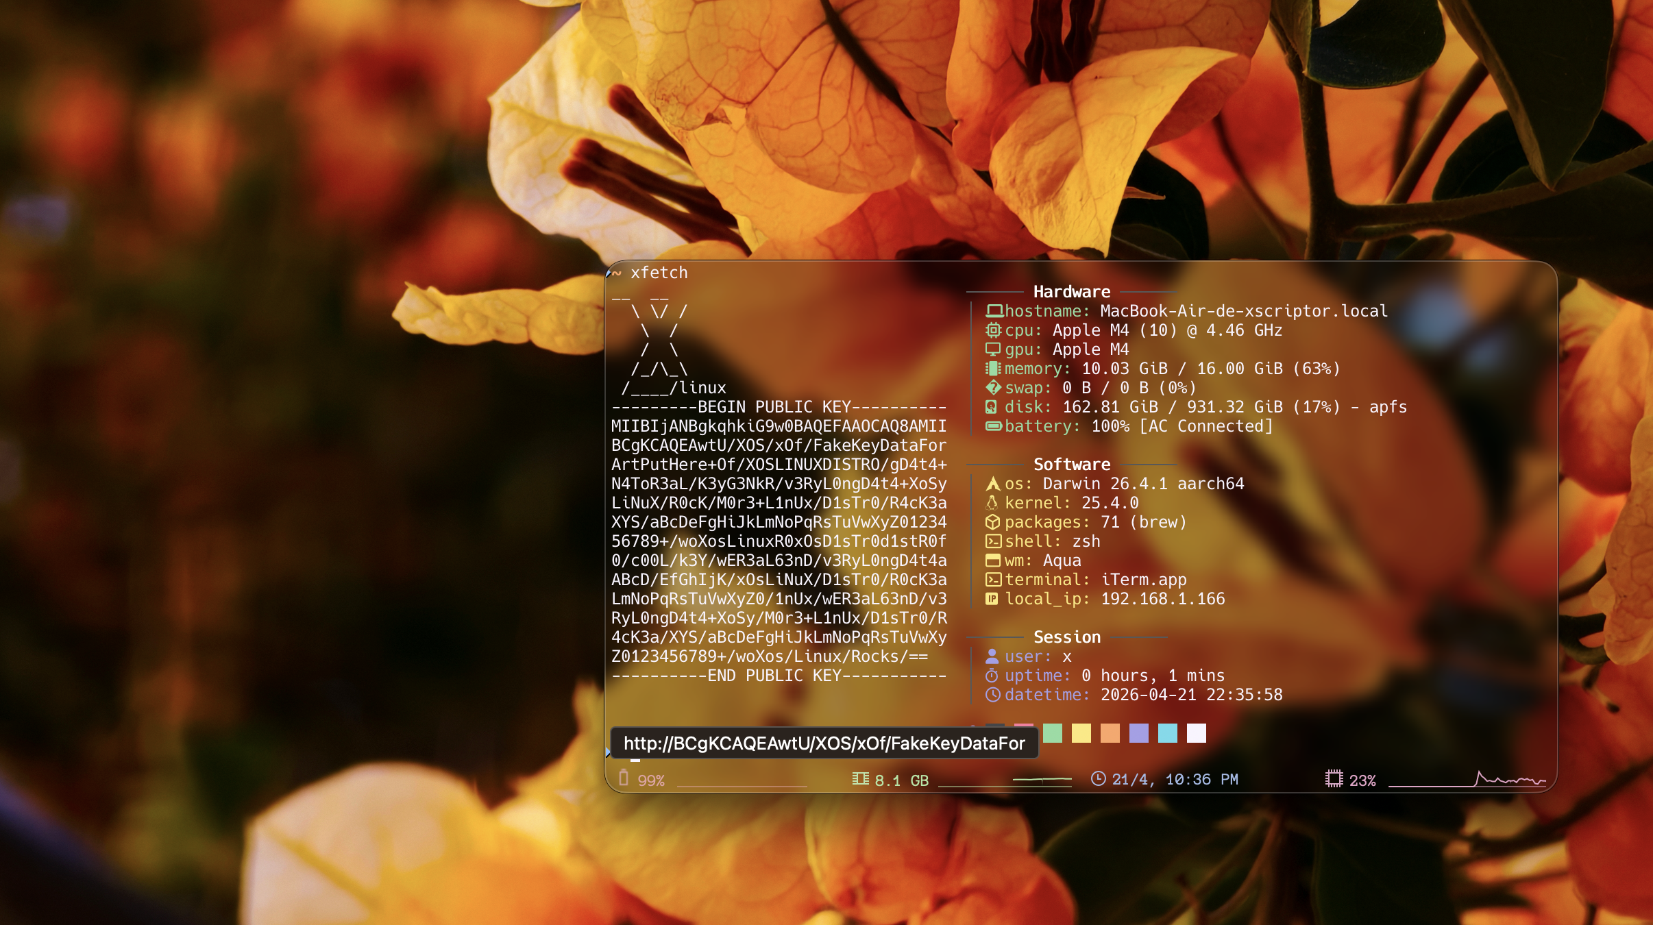Click the BCgKCAQEAwtU key line link
The height and width of the screenshot is (925, 1653).
point(779,445)
